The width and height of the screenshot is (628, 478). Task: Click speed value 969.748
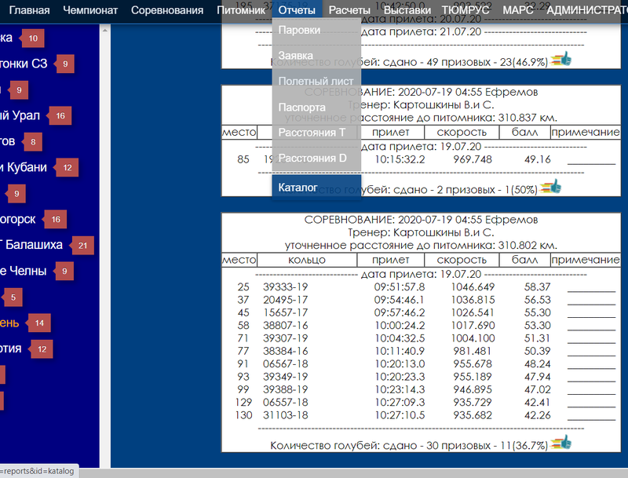click(473, 159)
